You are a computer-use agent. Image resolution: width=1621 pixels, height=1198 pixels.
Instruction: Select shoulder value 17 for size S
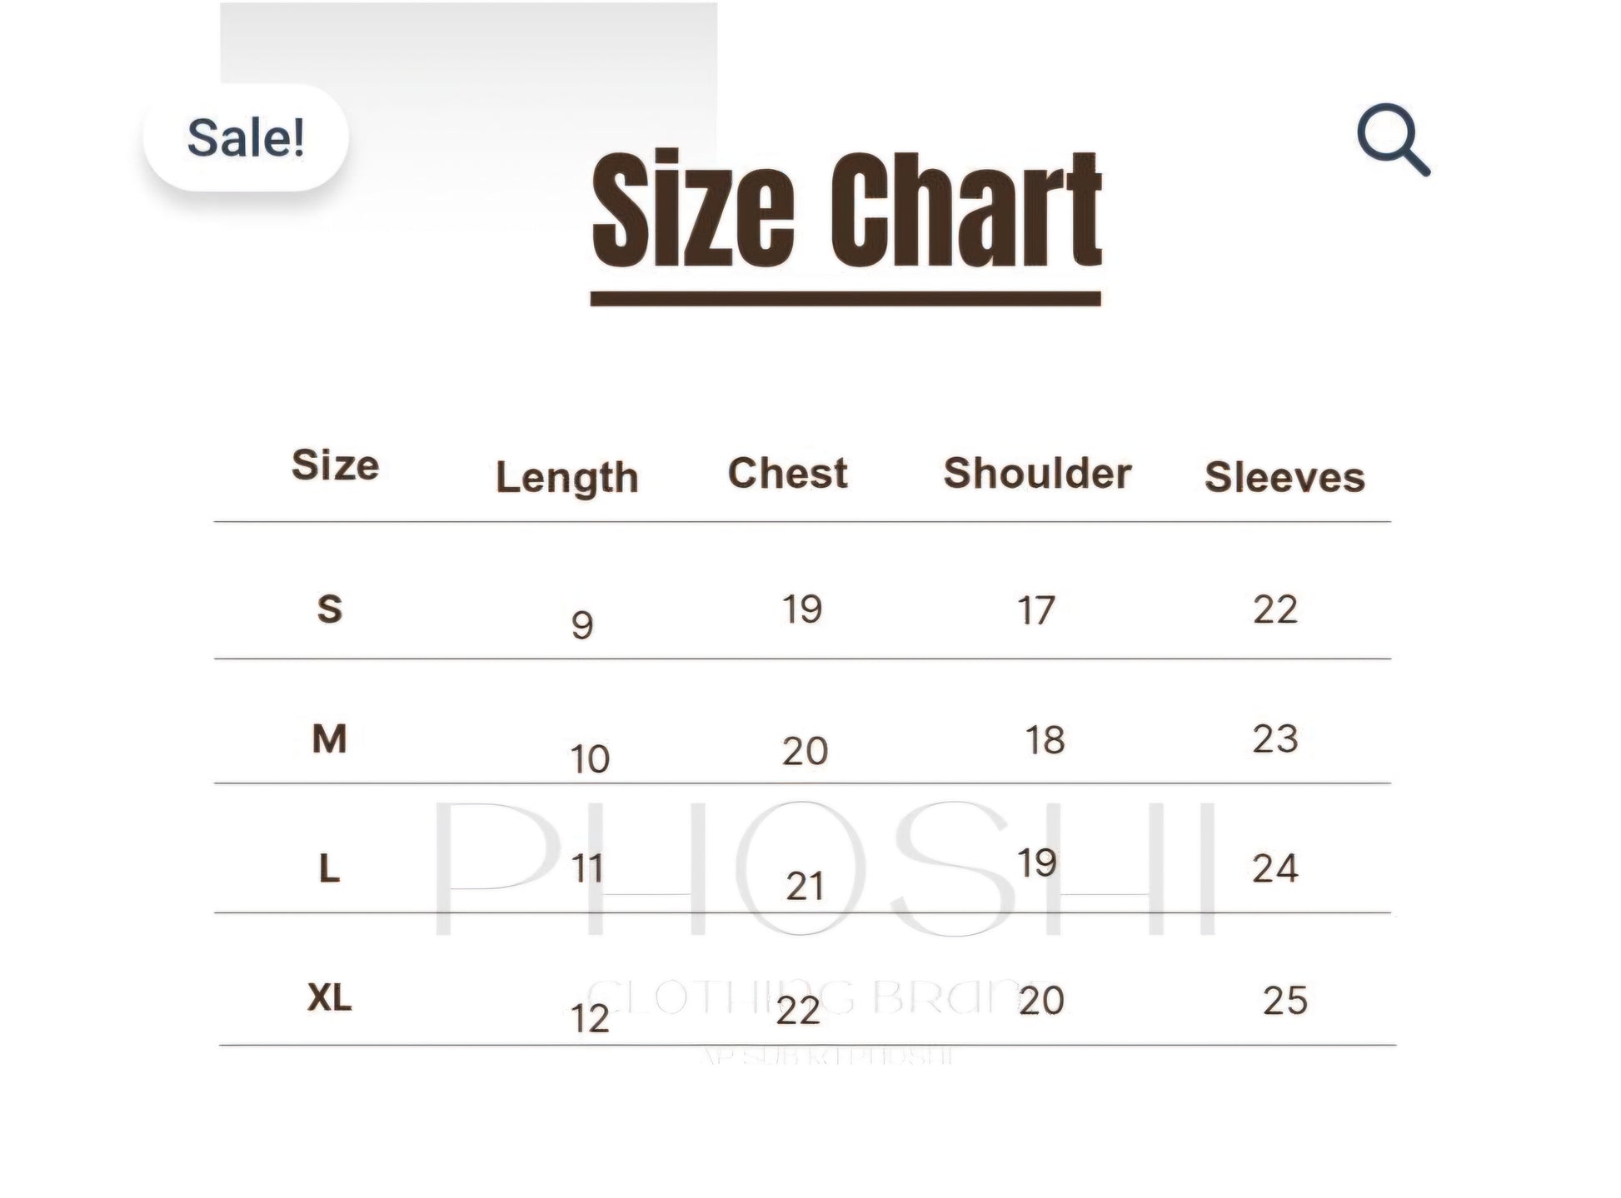tap(1036, 610)
